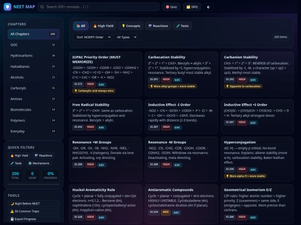
Task: Open the SRS flashcards
Action: point(192,7)
